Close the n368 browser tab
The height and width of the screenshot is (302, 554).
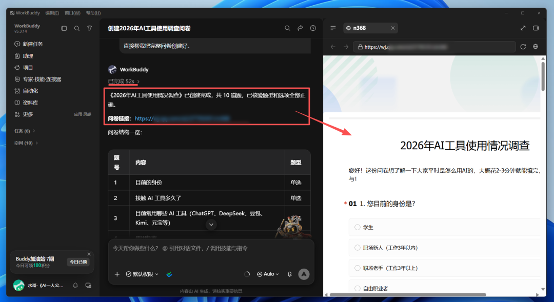[x=392, y=28]
